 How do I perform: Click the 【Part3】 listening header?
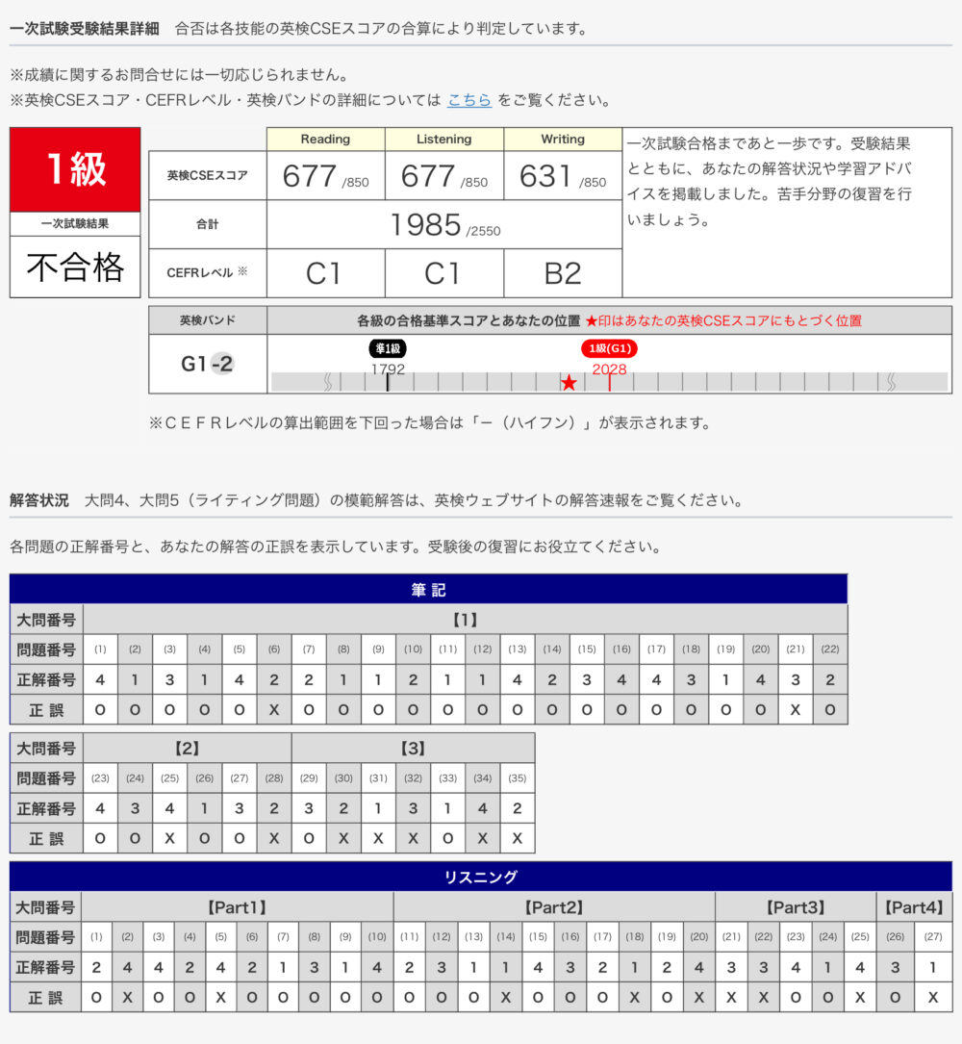click(x=796, y=907)
